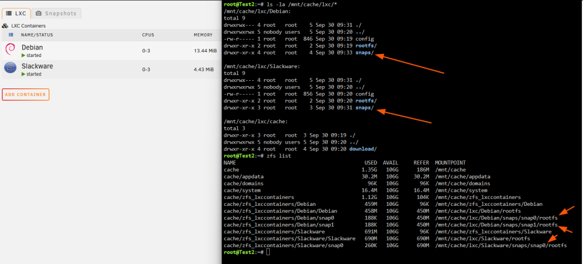Switch to the LXC tab
This screenshot has width=583, height=264.
pyautogui.click(x=16, y=13)
